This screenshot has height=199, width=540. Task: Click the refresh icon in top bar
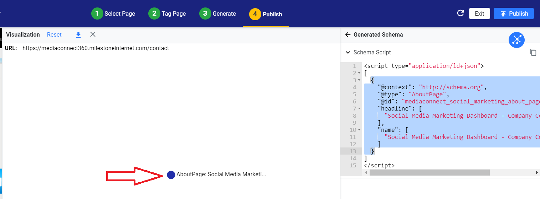[461, 14]
